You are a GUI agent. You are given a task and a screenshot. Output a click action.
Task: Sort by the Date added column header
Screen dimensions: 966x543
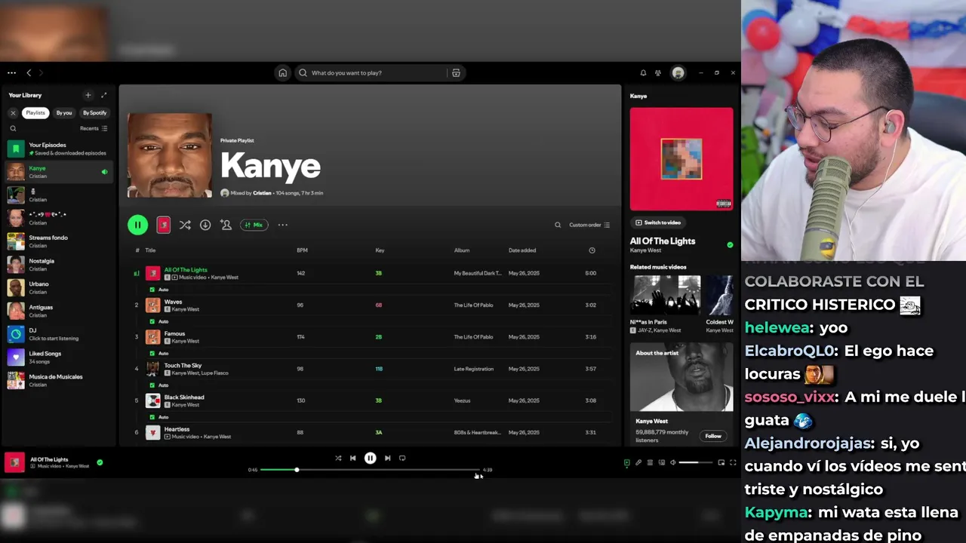click(522, 250)
